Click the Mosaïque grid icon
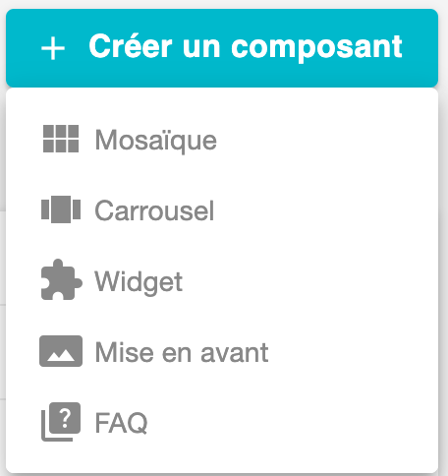The width and height of the screenshot is (448, 476). tap(61, 139)
